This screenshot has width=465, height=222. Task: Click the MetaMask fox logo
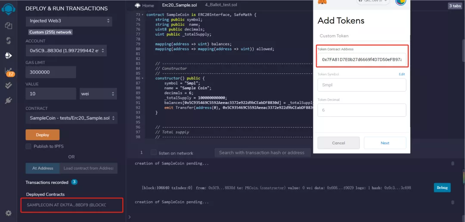click(x=322, y=2)
